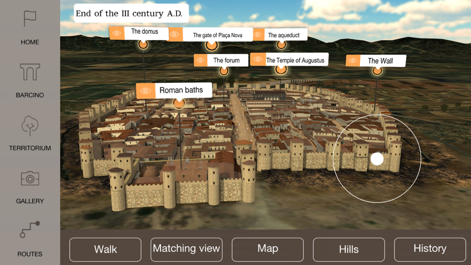
Task: Click the orange pin under The Wall
Action: [x=377, y=71]
